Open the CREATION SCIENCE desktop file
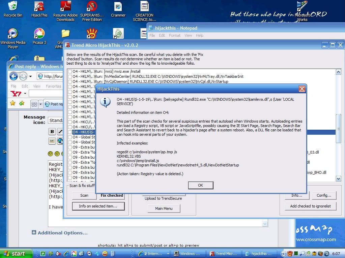Image resolution: width=345 pixels, height=258 pixels. pyautogui.click(x=144, y=11)
